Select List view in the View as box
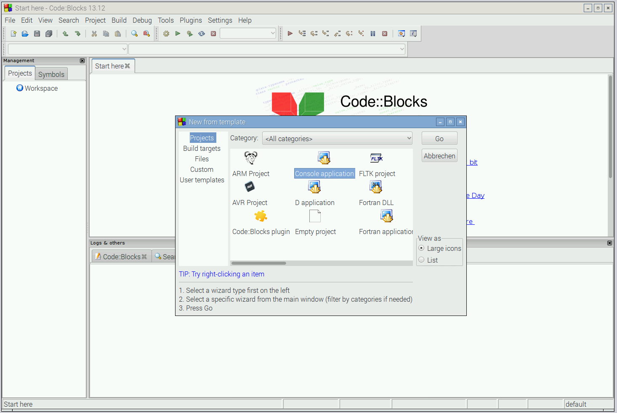This screenshot has height=413, width=617. 421,260
